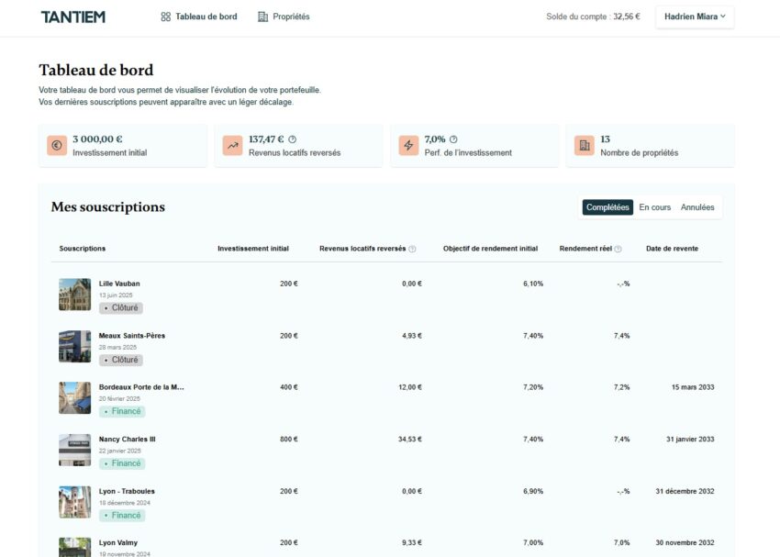Switch to En cours subscriptions
Viewport: 780px width, 557px height.
point(655,207)
